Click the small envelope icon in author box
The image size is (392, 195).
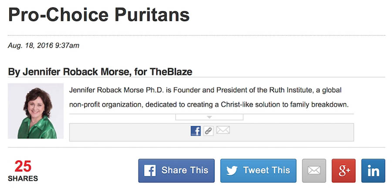pos(223,130)
